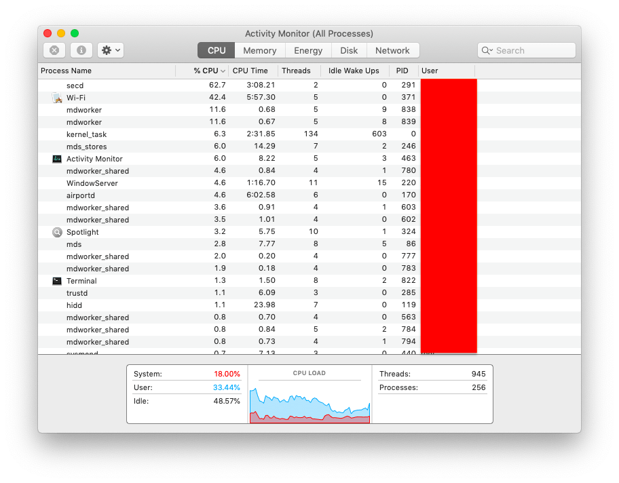This screenshot has height=483, width=619.
Task: Sort by Idle Wake Ups column header
Action: (355, 71)
